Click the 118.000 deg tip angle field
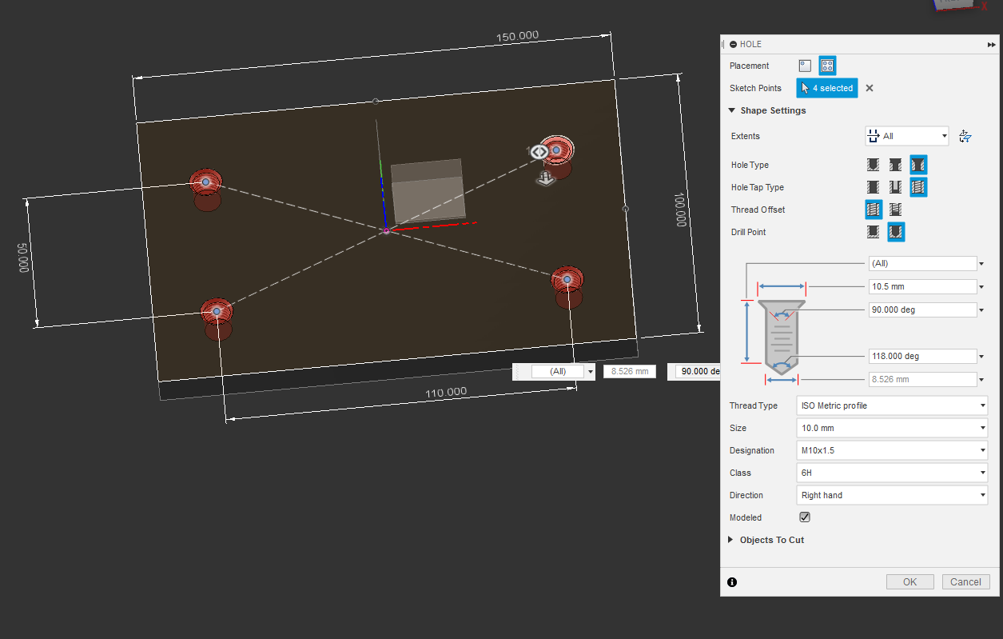This screenshot has width=1003, height=639. pos(923,356)
